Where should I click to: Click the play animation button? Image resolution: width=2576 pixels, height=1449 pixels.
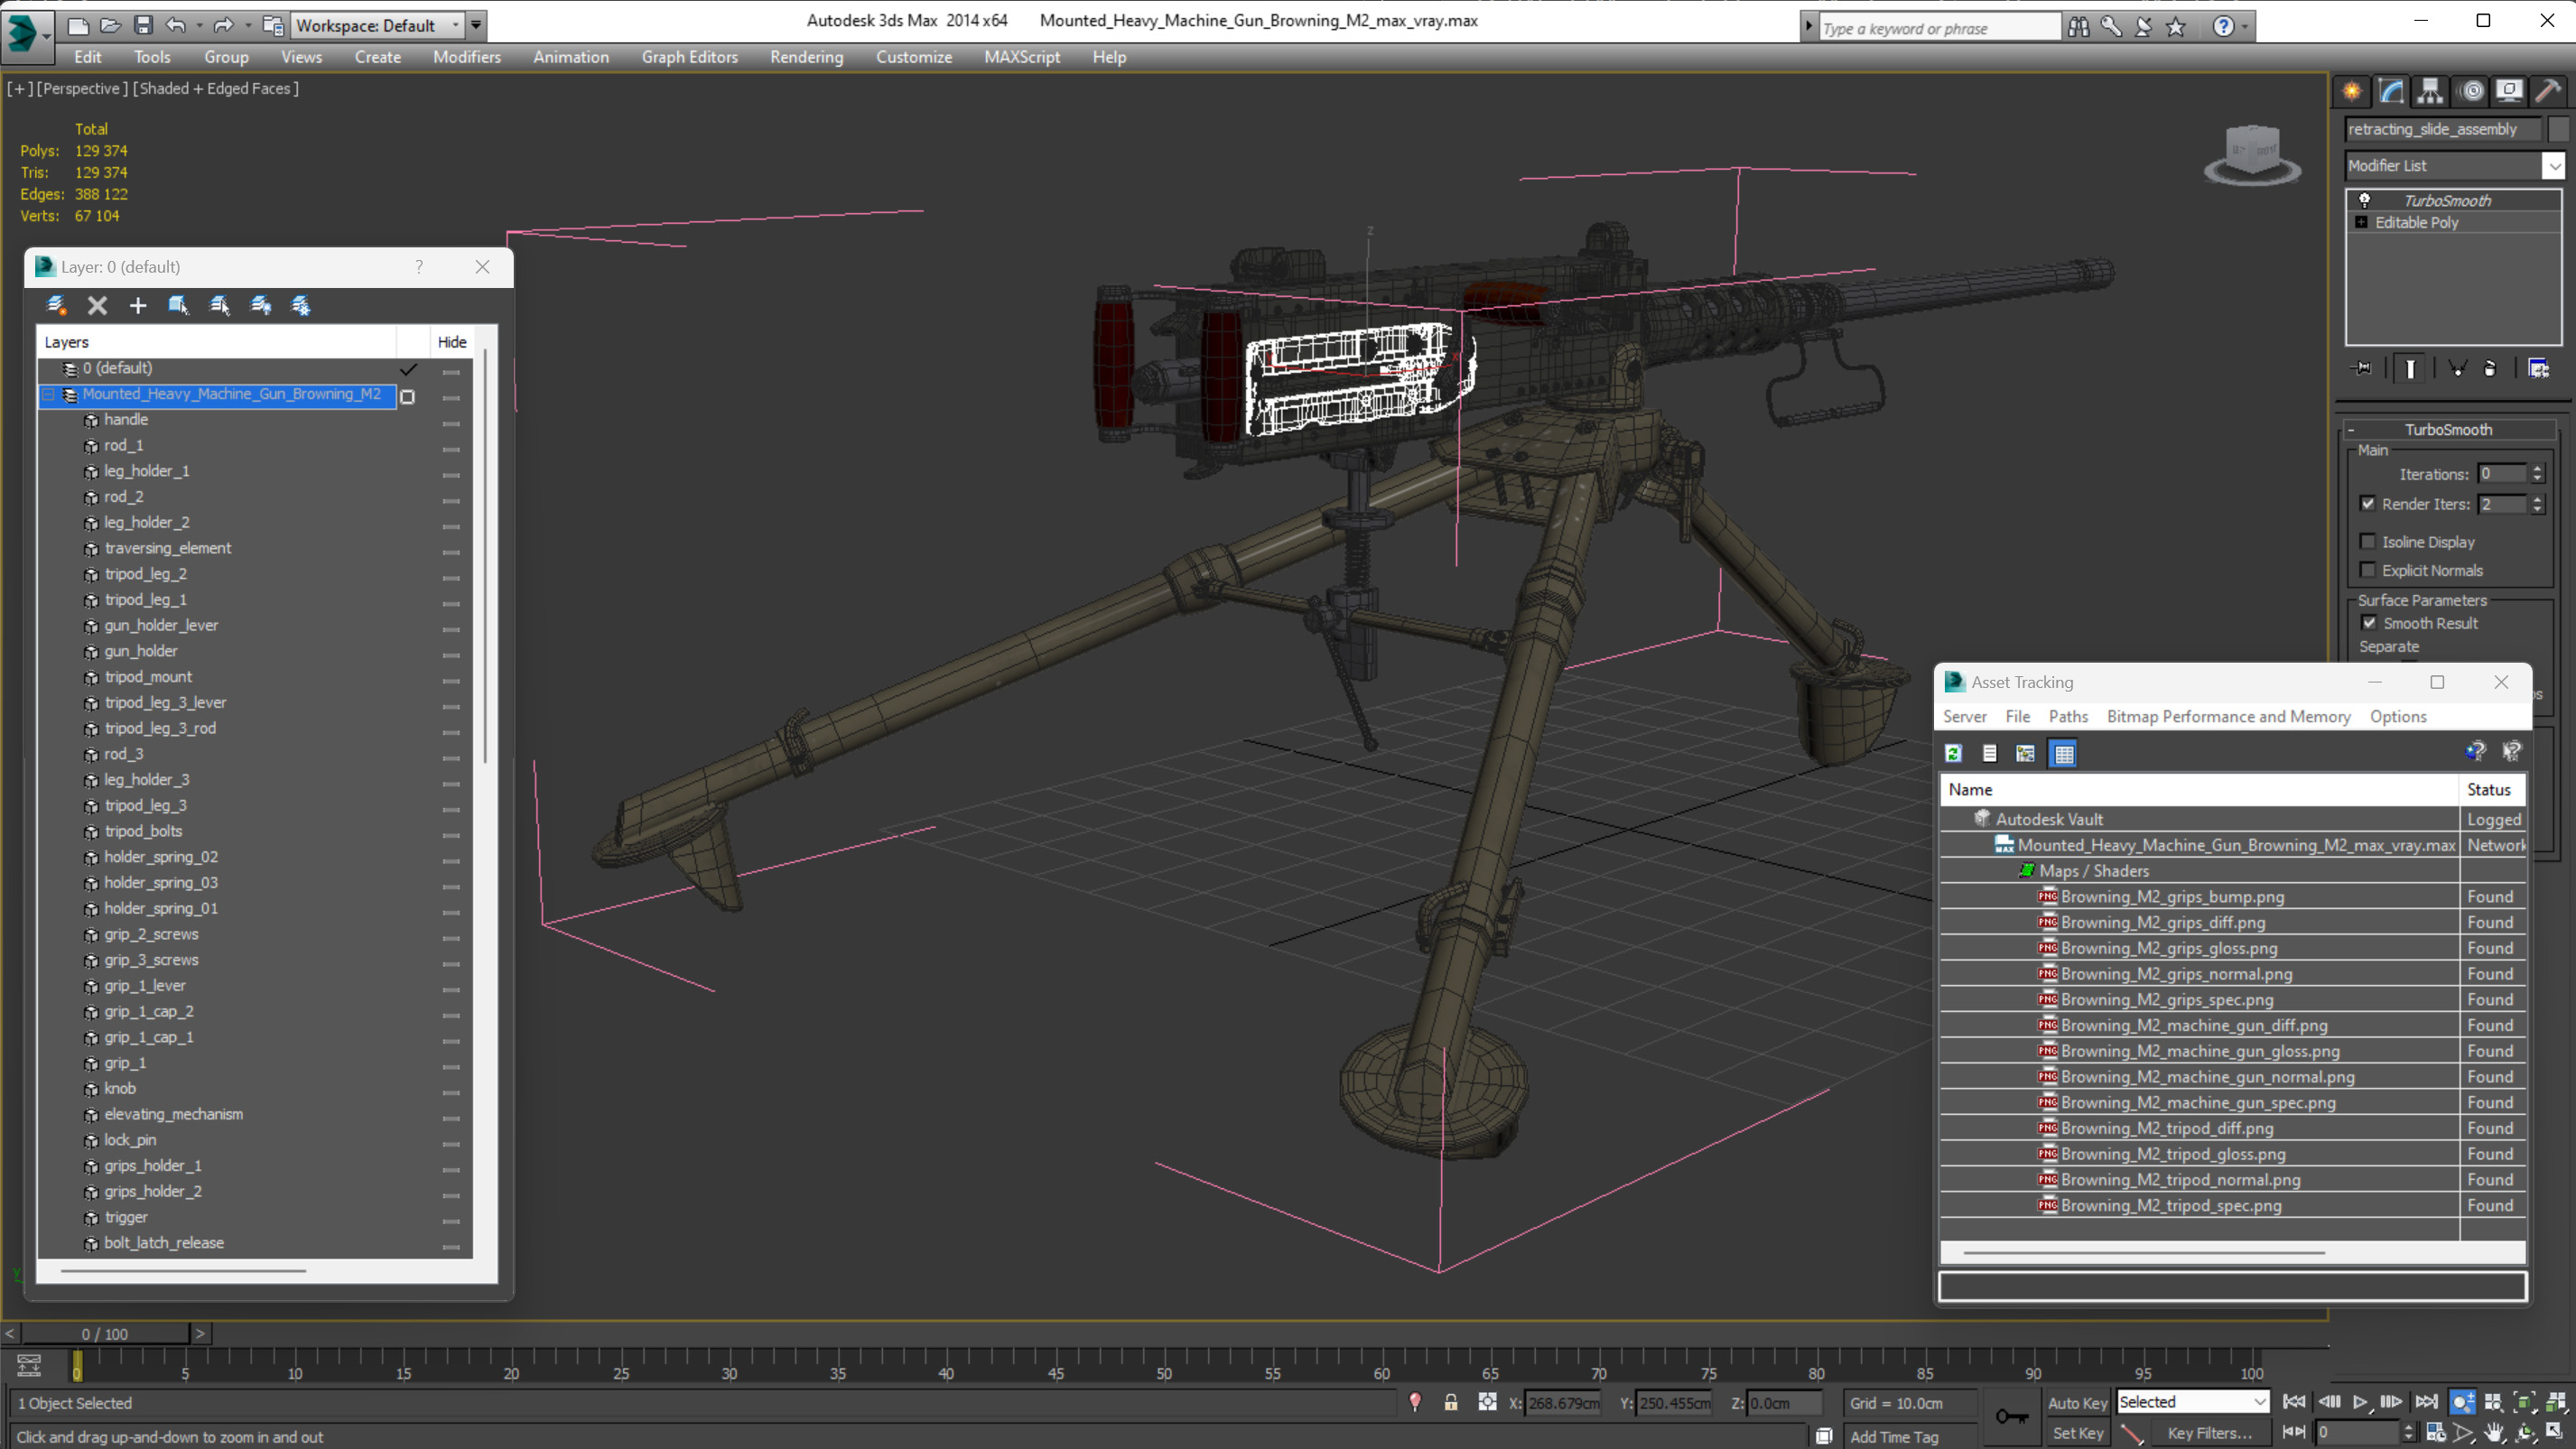(2360, 1403)
